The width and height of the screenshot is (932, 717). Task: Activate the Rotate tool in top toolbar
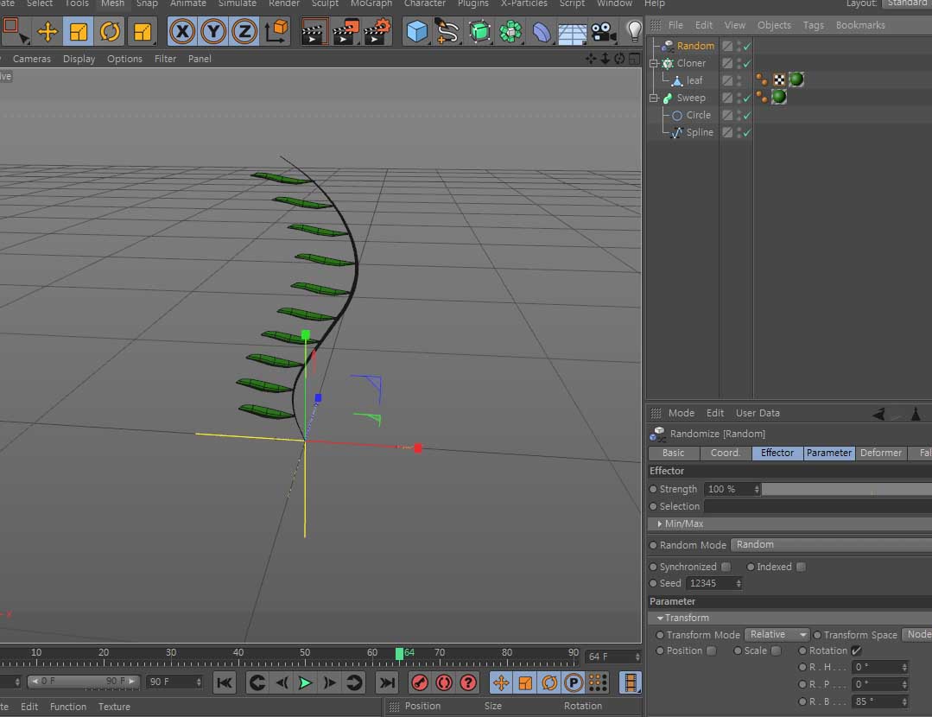[x=111, y=33]
